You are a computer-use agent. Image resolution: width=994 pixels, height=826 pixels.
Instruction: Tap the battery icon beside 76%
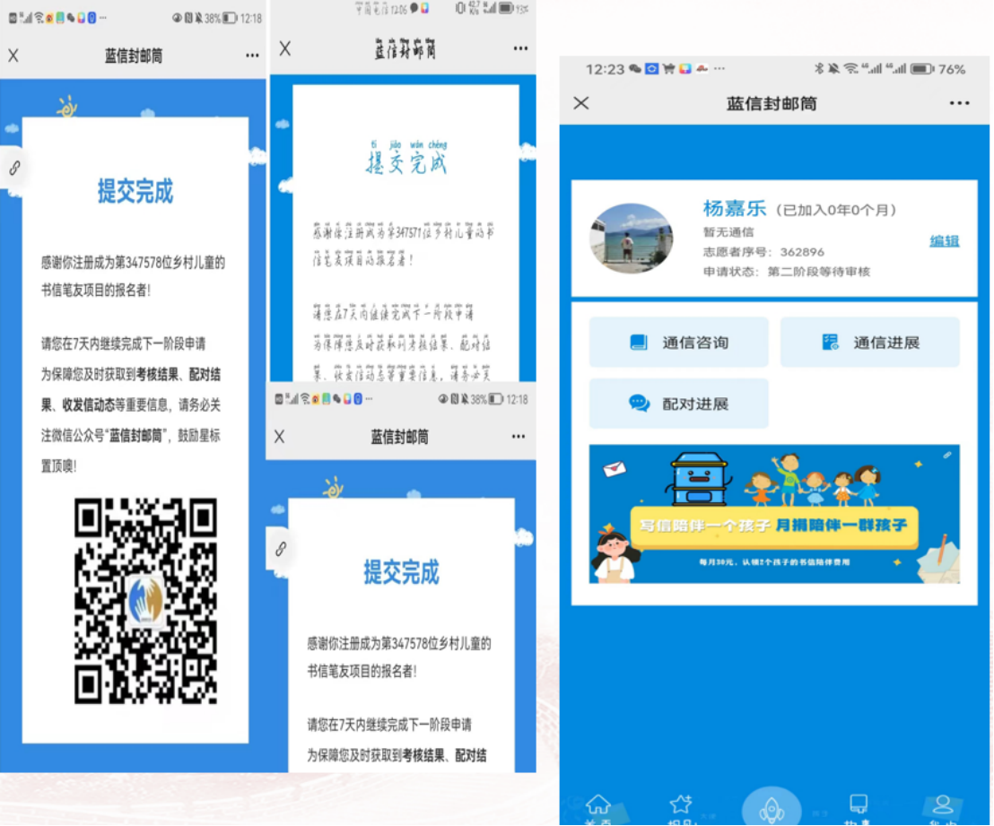pyautogui.click(x=922, y=68)
